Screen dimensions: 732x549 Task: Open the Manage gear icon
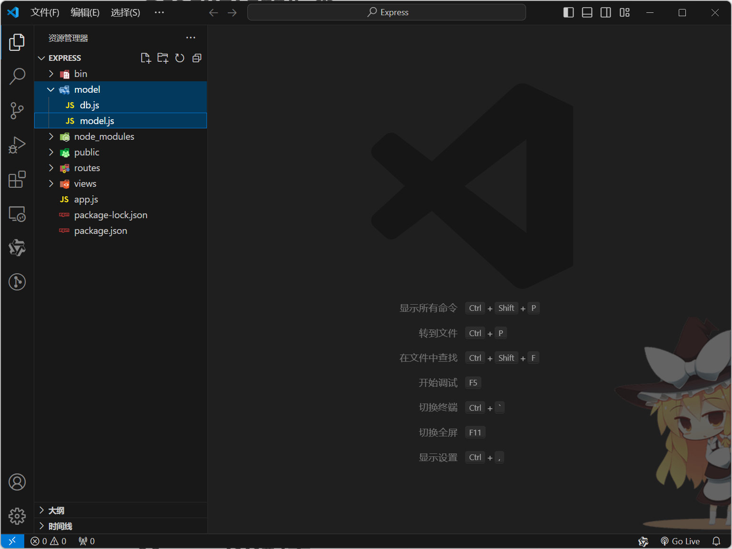[x=17, y=516]
